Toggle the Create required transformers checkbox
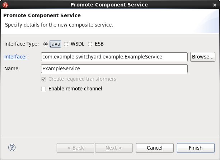The height and width of the screenshot is (160, 220). [x=44, y=79]
